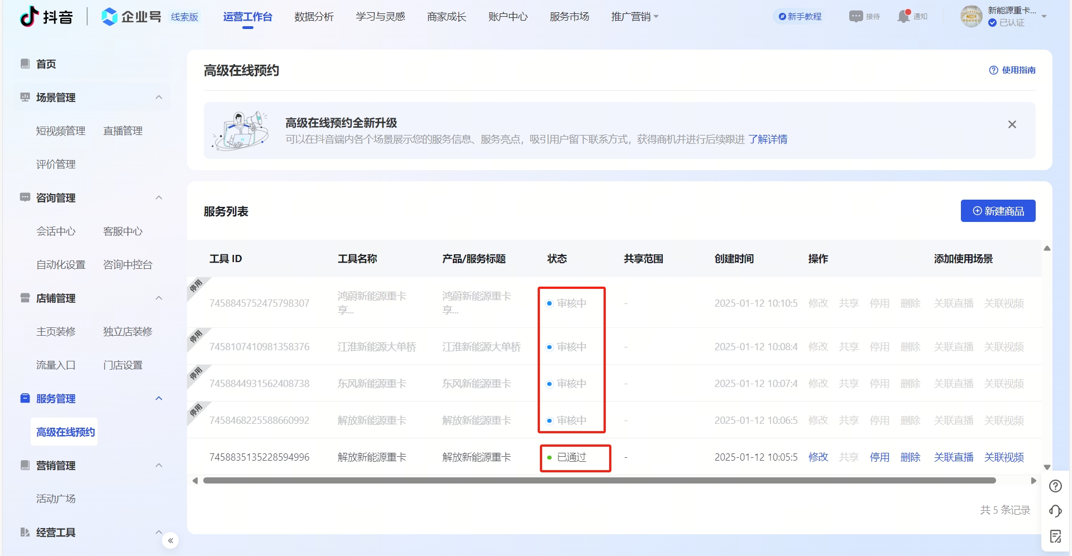This screenshot has width=1072, height=556.
Task: Collapse the 咨询管理 section chevron
Action: (x=159, y=197)
